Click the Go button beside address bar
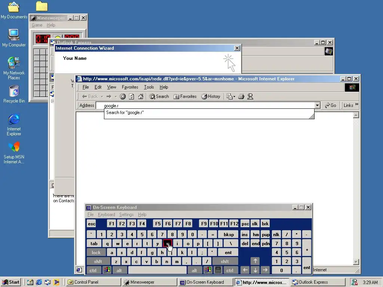Screen dimensions: 383x287 pos(331,105)
